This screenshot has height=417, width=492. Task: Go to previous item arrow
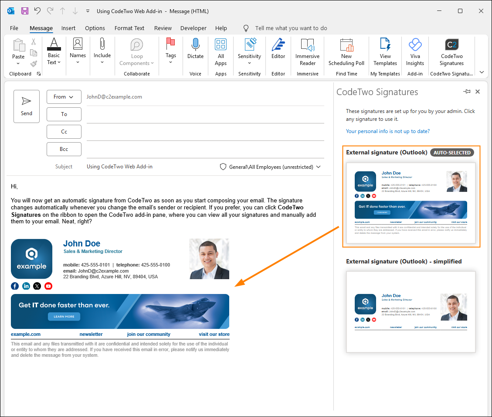(x=62, y=11)
